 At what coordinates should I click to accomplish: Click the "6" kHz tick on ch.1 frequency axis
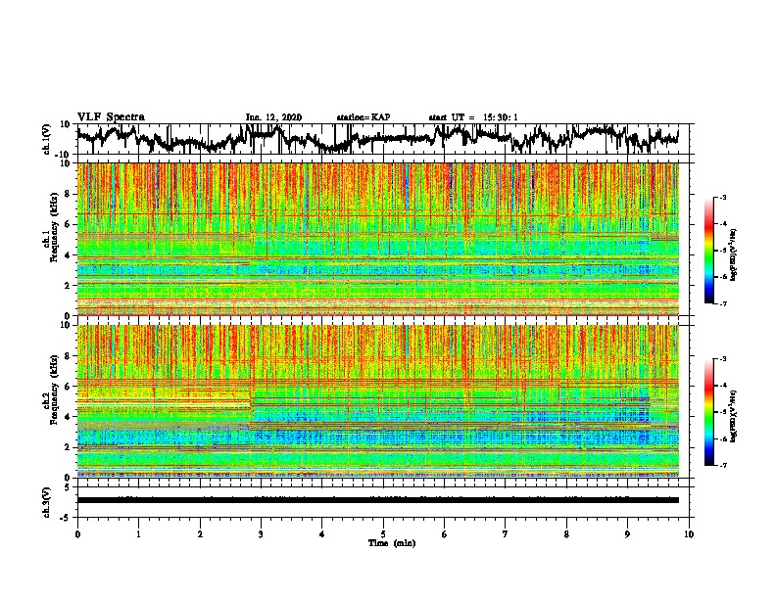tap(68, 225)
